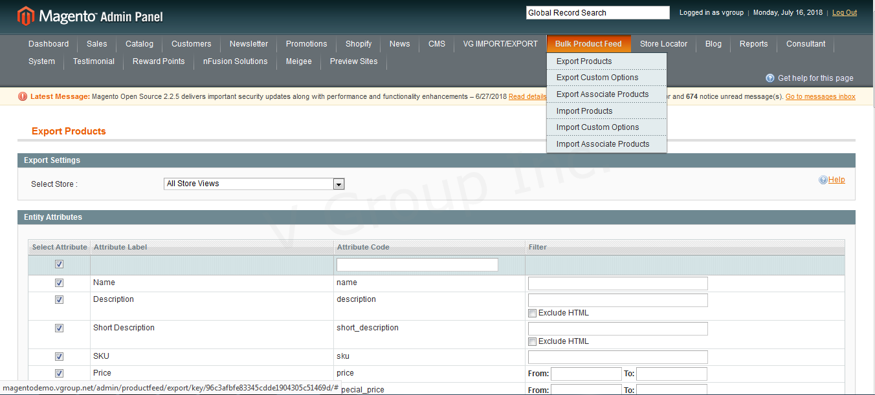Click the help icon beside 'Get help for this page'

tap(770, 78)
